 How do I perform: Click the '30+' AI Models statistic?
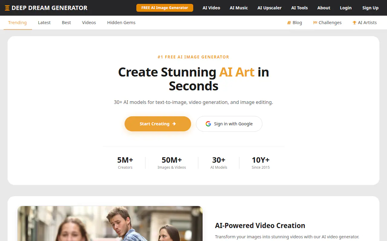point(219,163)
